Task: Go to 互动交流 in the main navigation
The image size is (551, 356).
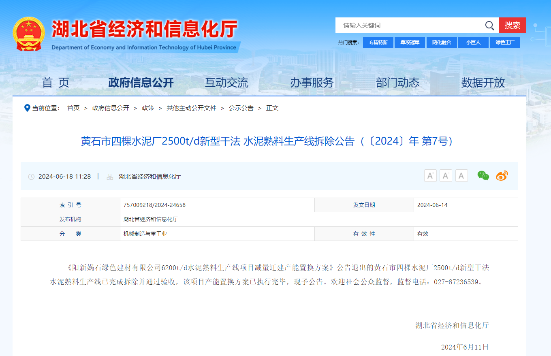Action: pyautogui.click(x=226, y=83)
